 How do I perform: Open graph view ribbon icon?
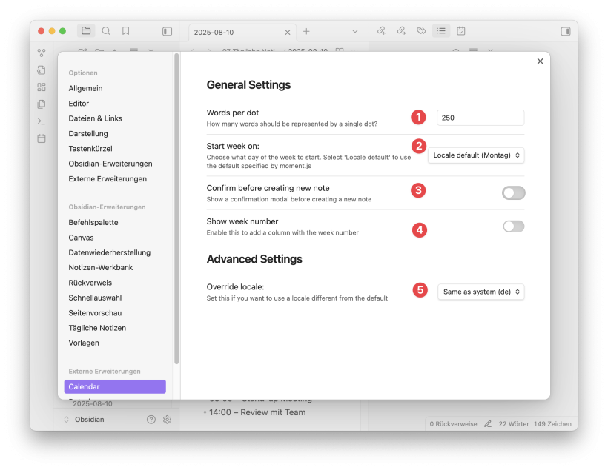point(42,53)
